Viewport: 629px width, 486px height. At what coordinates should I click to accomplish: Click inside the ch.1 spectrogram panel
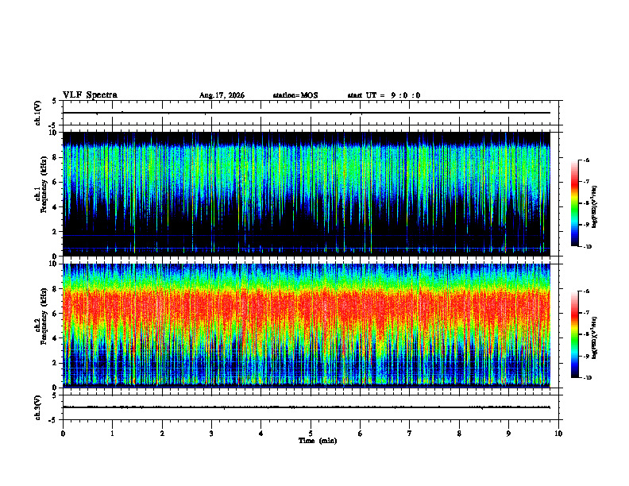click(307, 194)
